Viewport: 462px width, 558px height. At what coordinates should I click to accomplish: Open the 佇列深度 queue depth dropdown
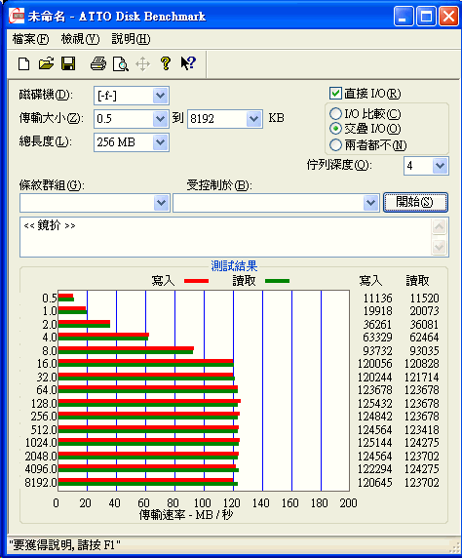[x=440, y=166]
